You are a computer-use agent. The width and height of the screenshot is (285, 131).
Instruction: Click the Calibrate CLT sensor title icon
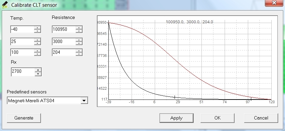coord(5,5)
